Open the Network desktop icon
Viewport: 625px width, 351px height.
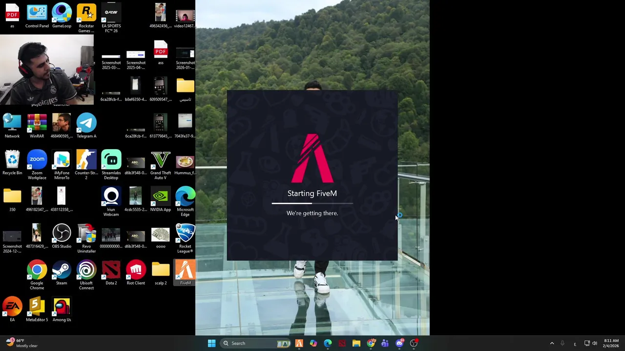(x=12, y=126)
